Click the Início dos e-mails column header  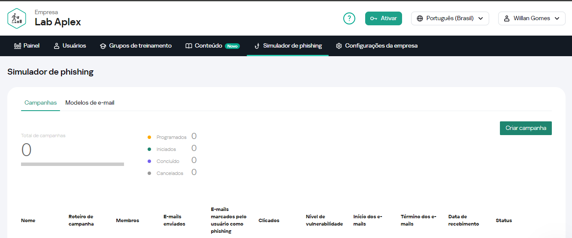[368, 220]
